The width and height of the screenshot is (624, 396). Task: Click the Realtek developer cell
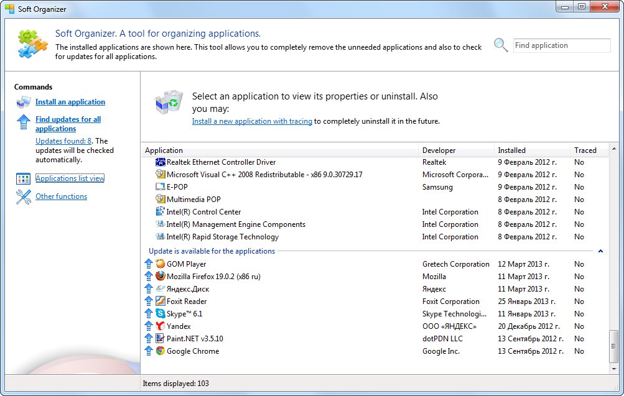pyautogui.click(x=434, y=162)
